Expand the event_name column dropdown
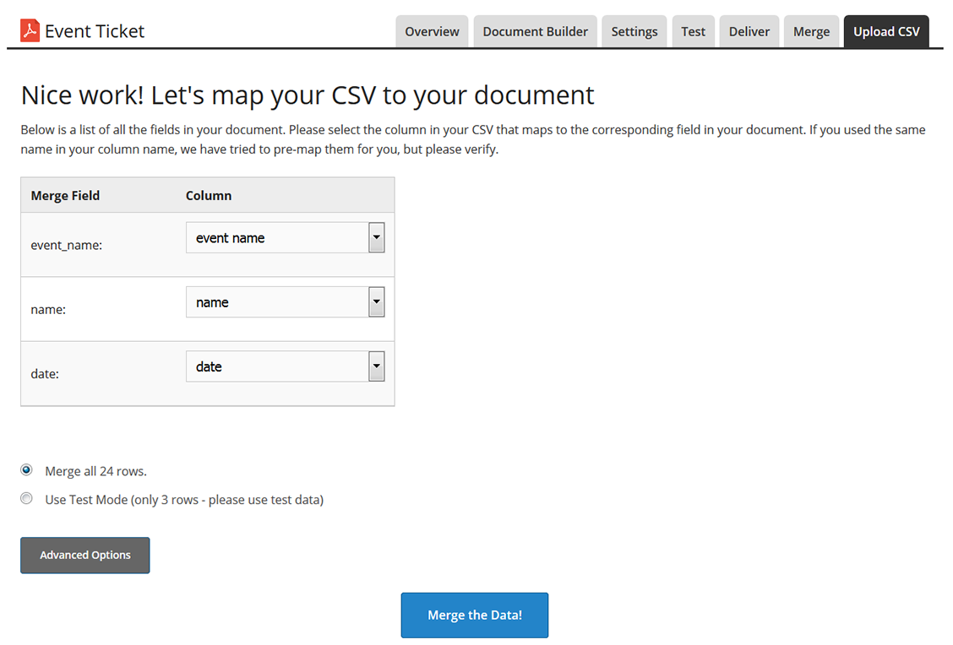This screenshot has width=953, height=645. click(285, 238)
